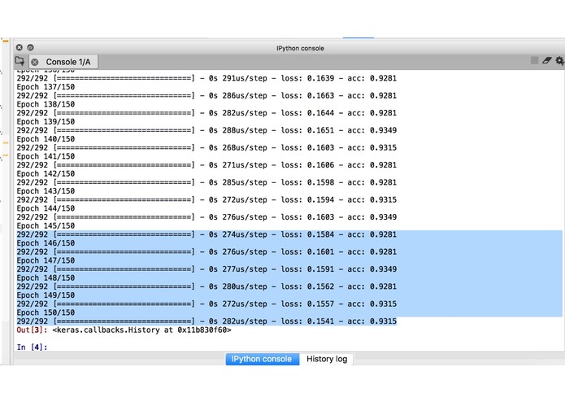The image size is (565, 402).
Task: Click the 'Epoch 139/150' line
Action: 46,121
